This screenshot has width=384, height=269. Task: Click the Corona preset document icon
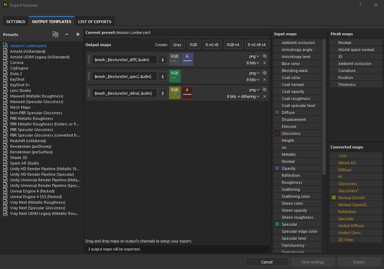(5, 63)
